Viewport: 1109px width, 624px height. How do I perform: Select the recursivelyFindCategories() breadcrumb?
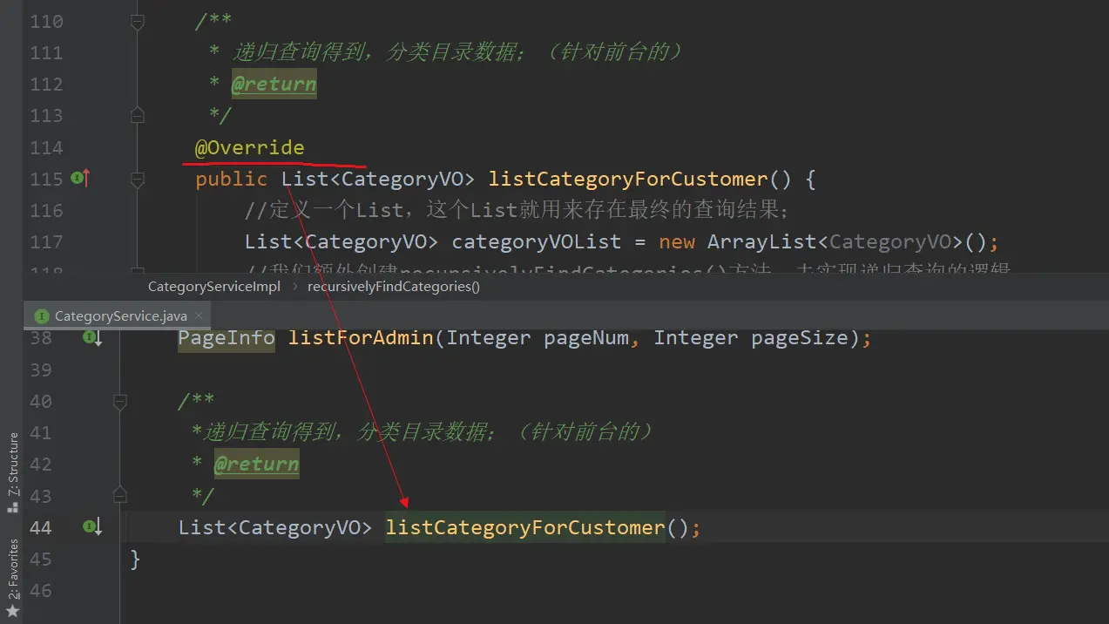[x=394, y=286]
